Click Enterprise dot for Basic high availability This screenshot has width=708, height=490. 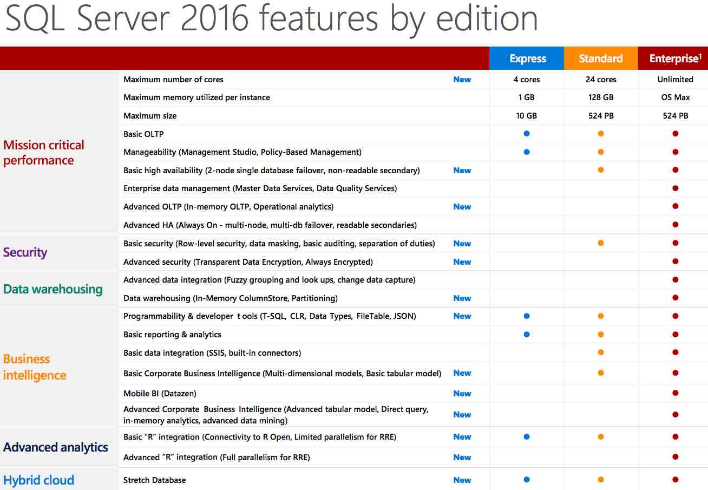675,170
